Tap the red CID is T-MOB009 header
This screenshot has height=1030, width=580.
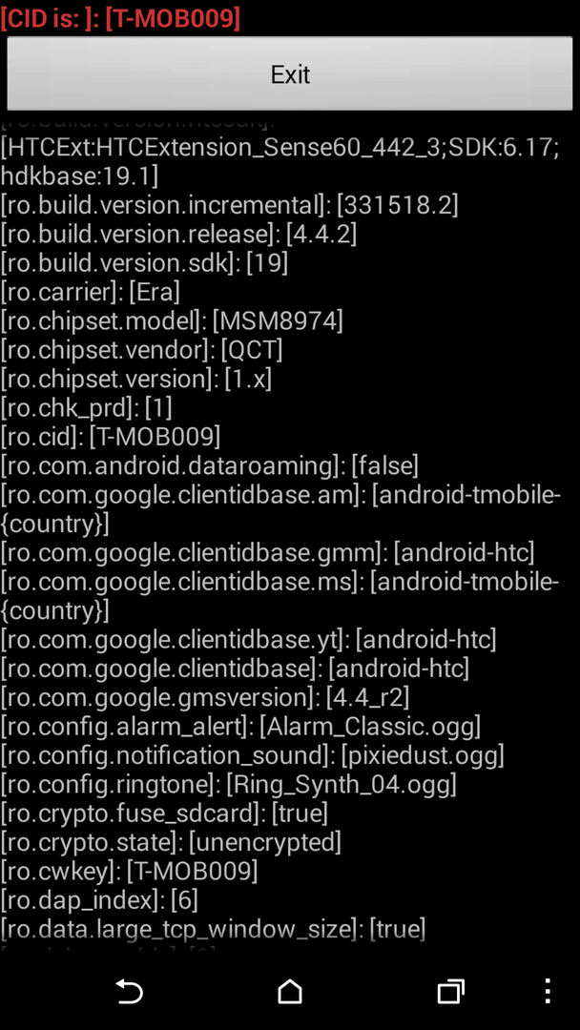(120, 18)
